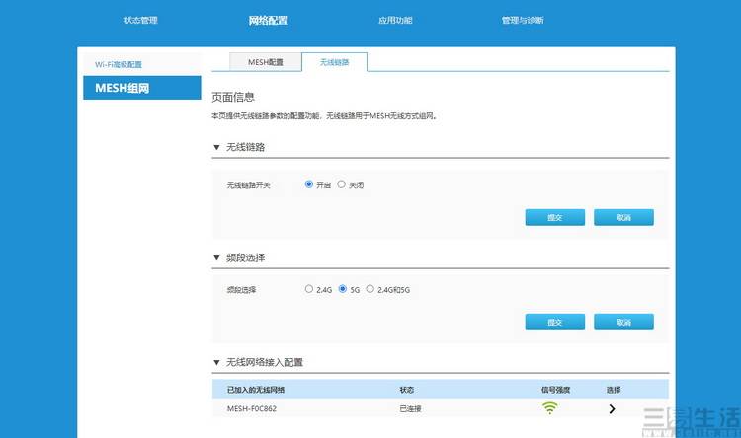Open the 管理与诊断 top menu
The image size is (741, 438).
click(x=523, y=20)
